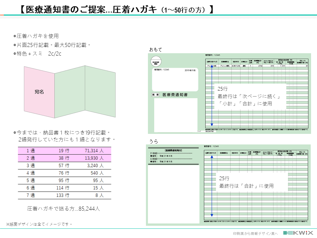Viewport: 317px width, 238px height.
Task: Click table cell 133行
Action: click(63, 195)
